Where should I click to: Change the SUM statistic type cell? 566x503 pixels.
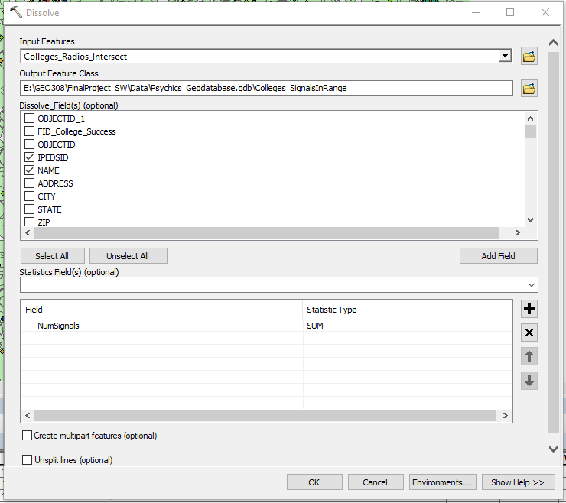[408, 326]
